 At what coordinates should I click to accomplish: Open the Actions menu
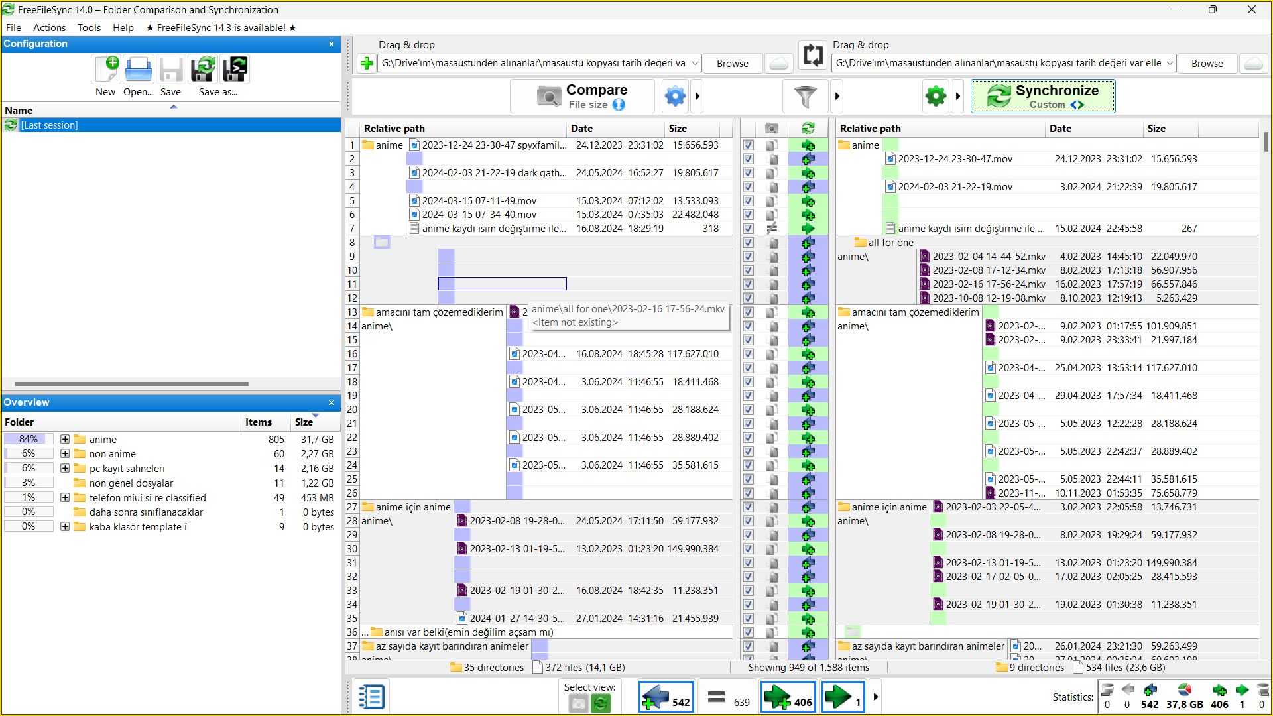tap(49, 28)
